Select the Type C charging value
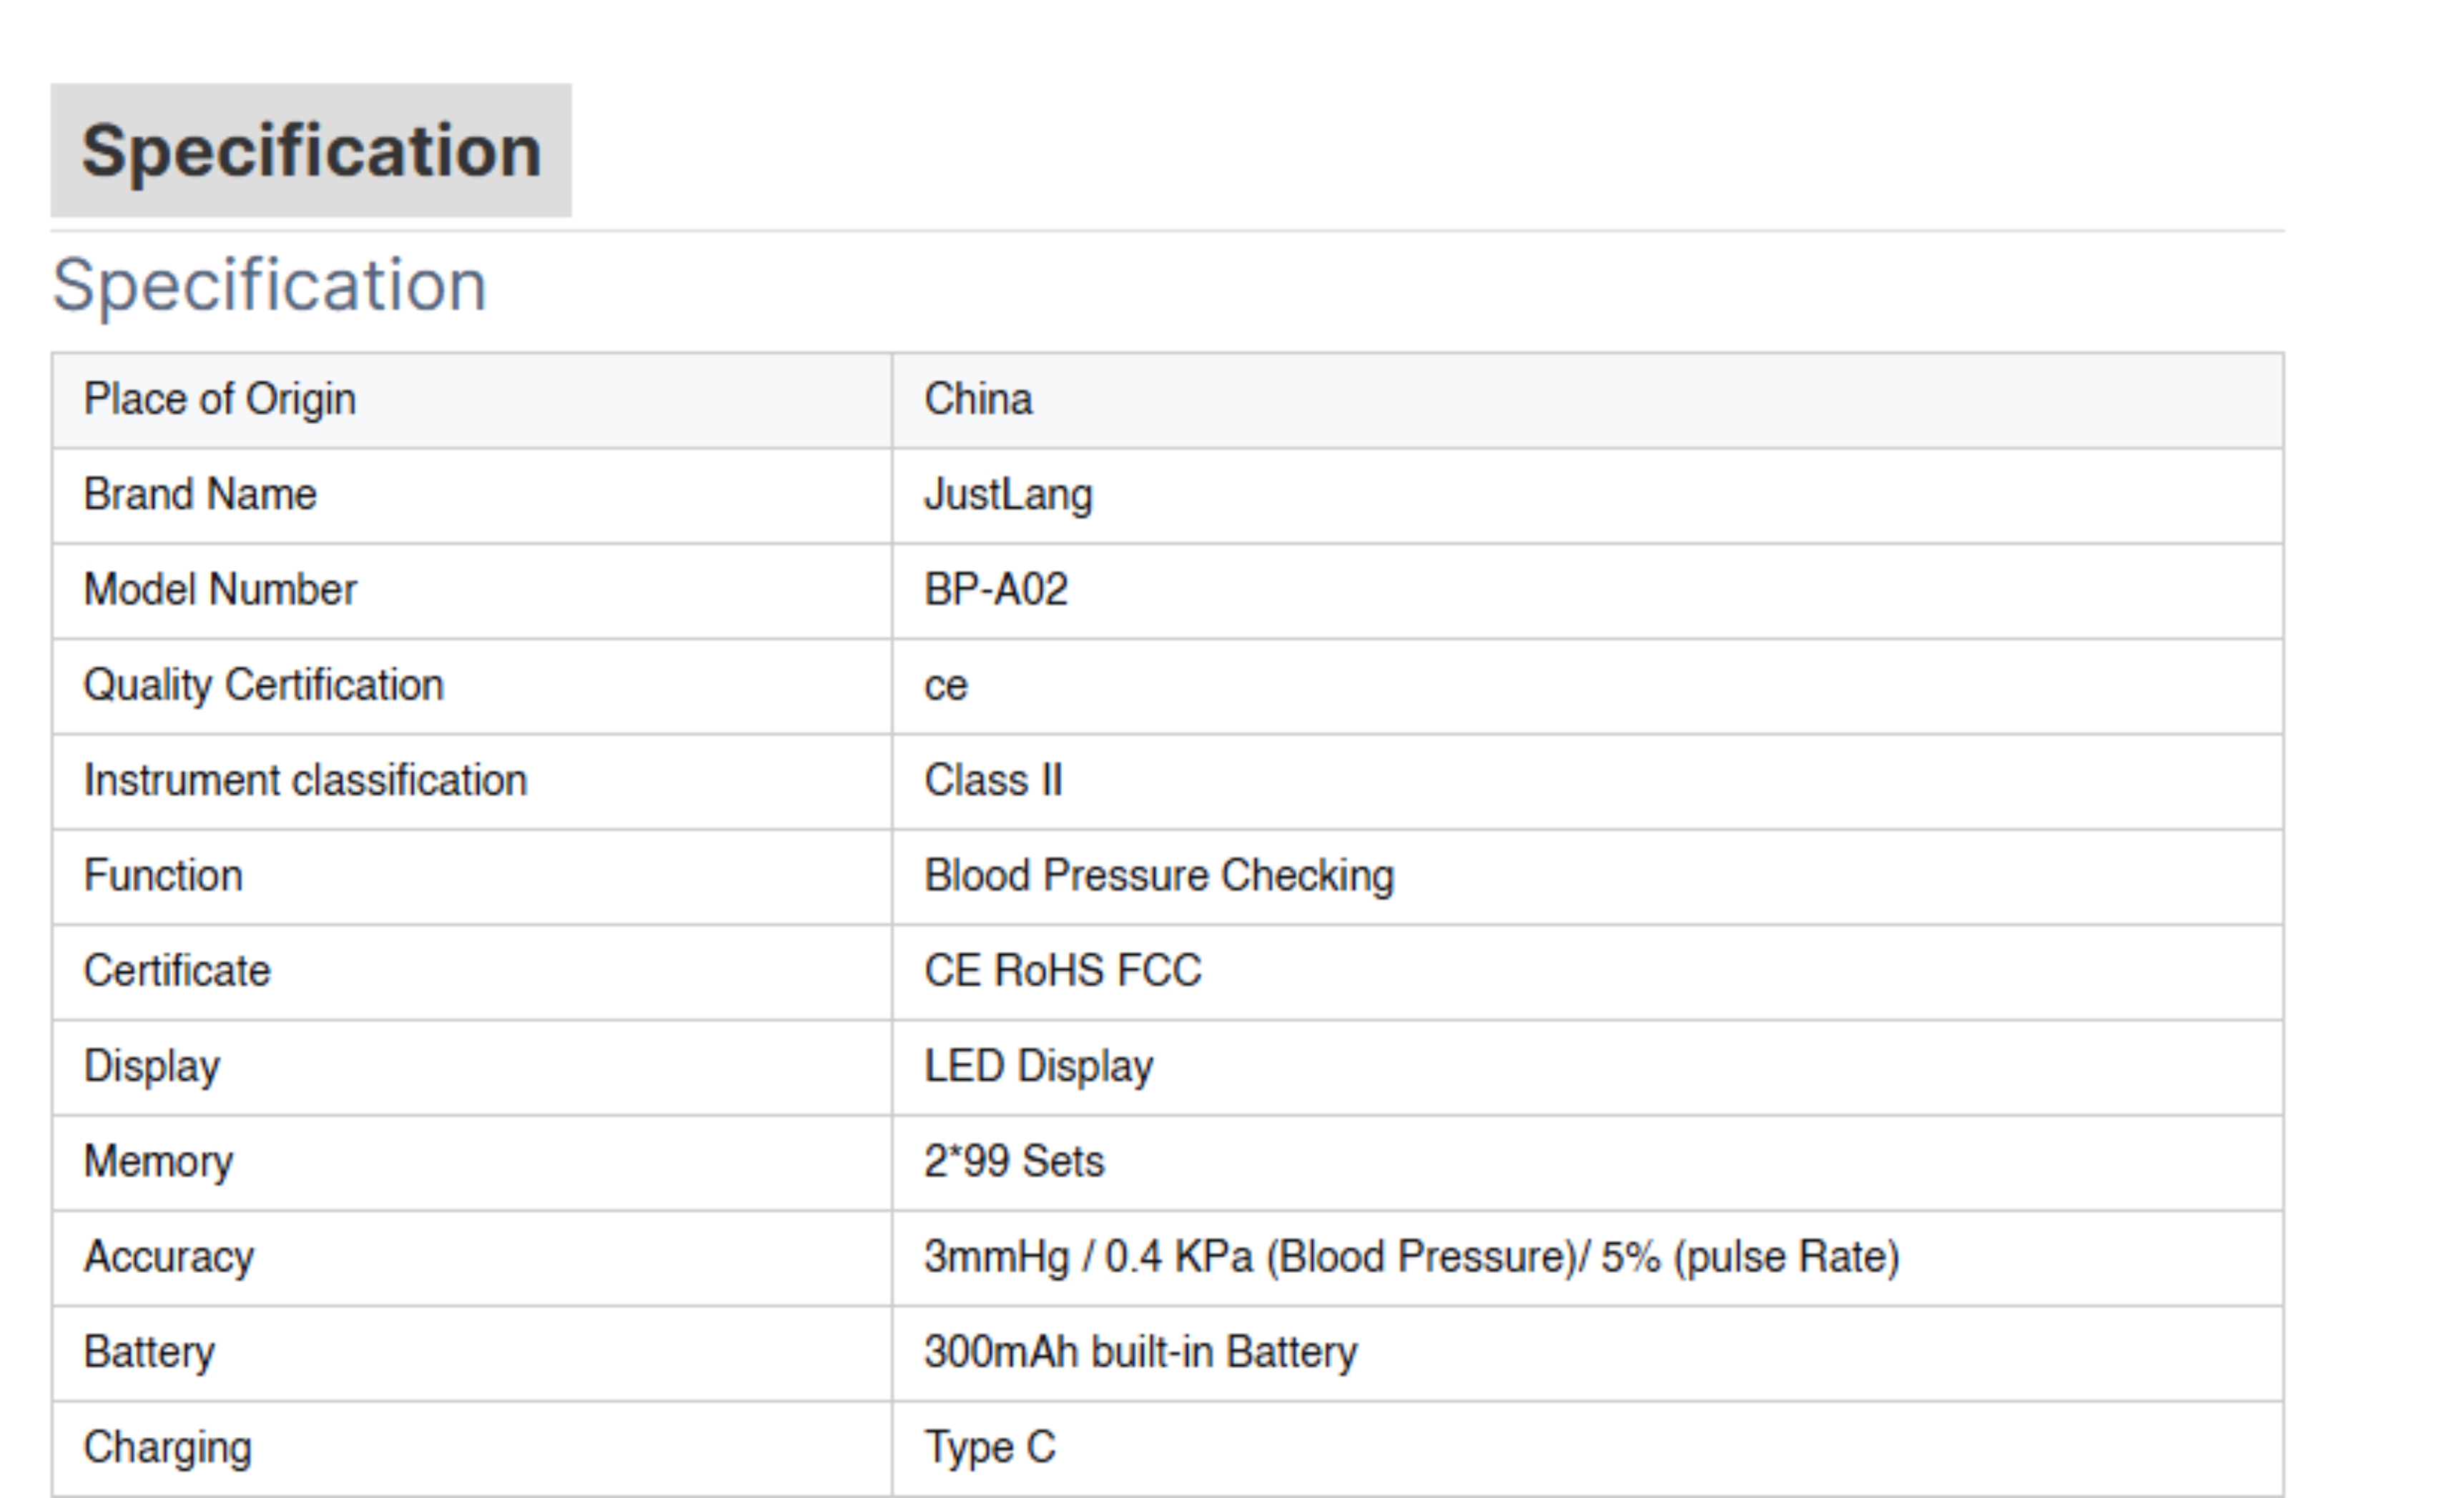Viewport: 2464px width, 1498px height. [990, 1448]
